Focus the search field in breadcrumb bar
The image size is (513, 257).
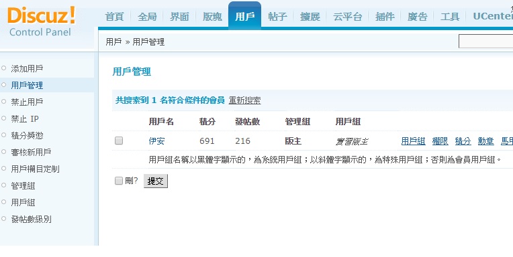486,41
